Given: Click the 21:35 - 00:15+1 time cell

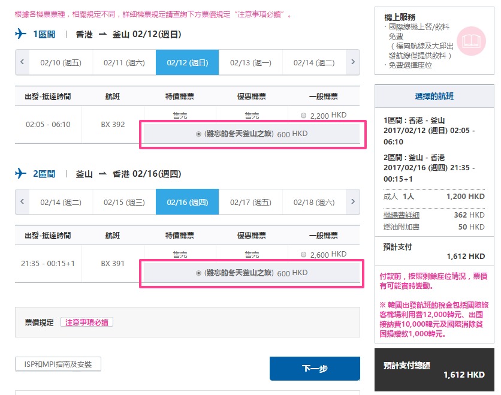Looking at the screenshot, I should click(x=48, y=263).
